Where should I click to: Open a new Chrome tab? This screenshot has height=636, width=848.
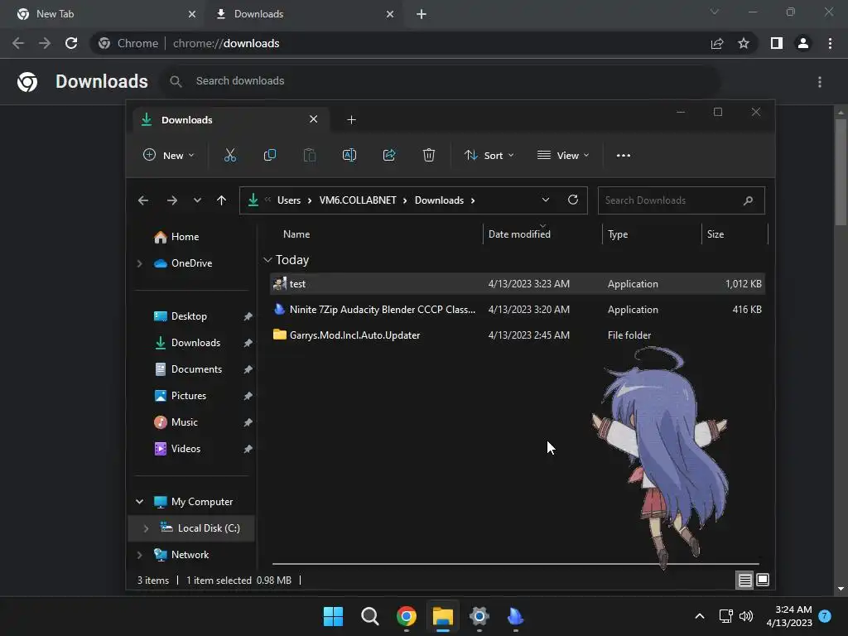(422, 14)
